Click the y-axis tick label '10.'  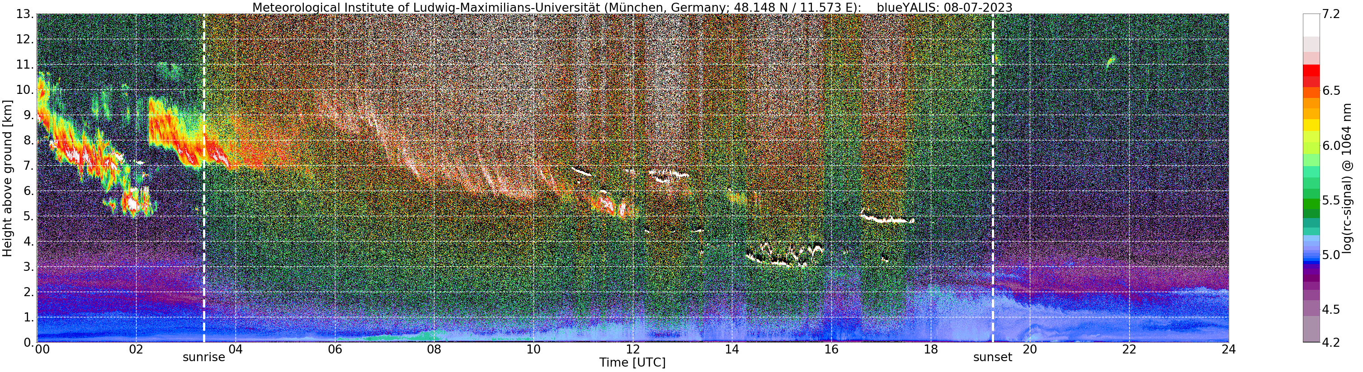[25, 90]
